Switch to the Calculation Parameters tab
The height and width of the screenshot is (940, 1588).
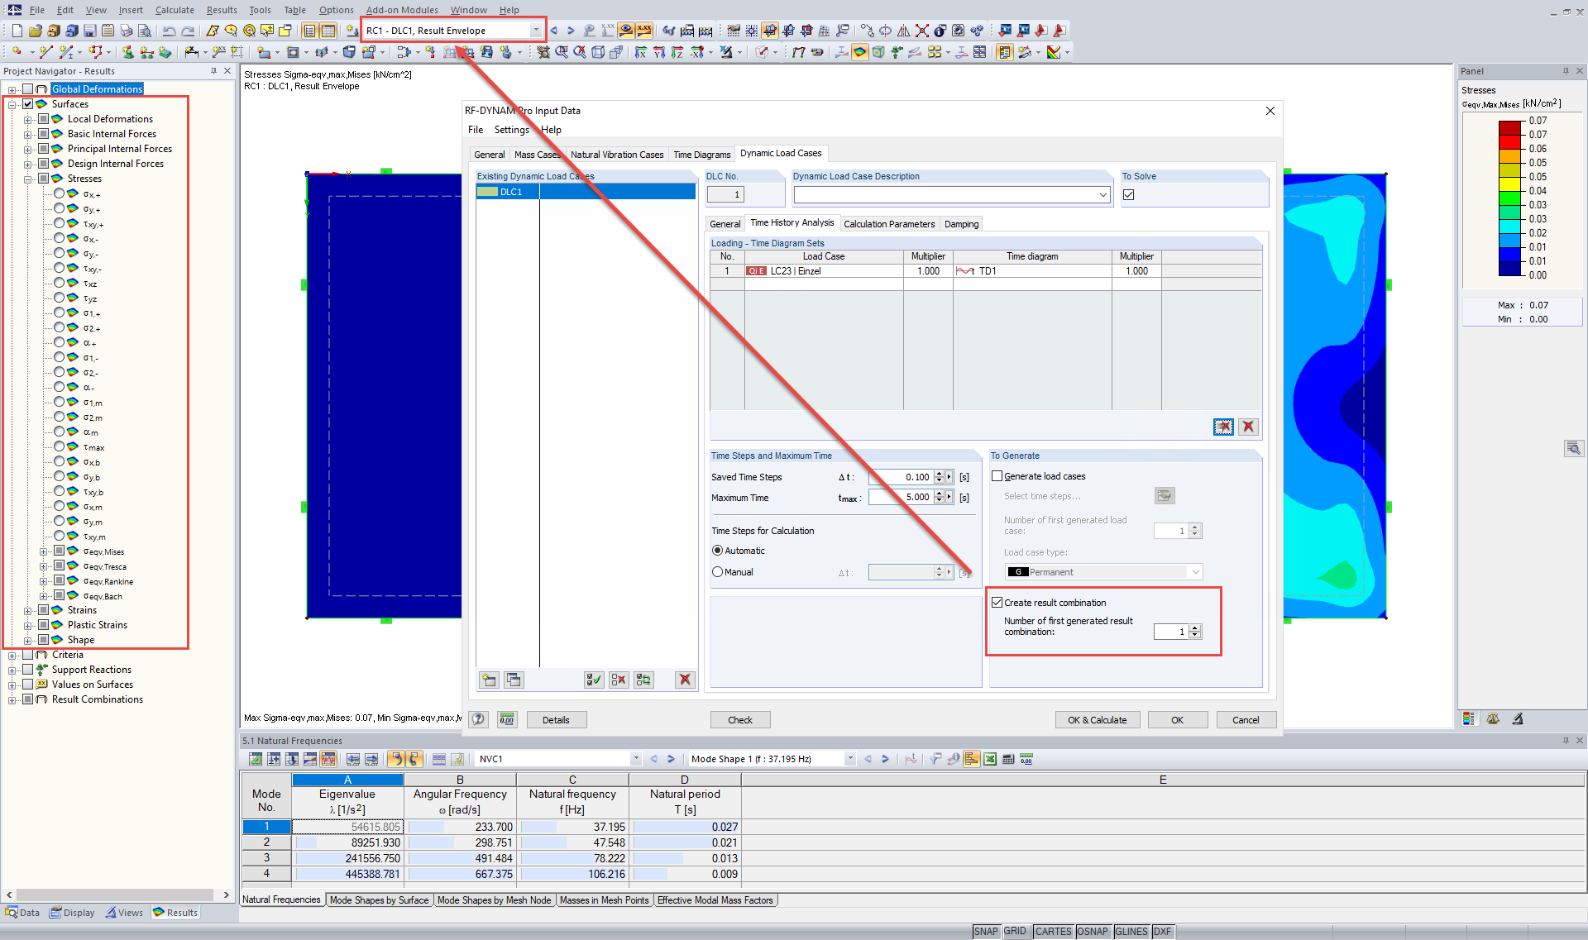click(889, 223)
